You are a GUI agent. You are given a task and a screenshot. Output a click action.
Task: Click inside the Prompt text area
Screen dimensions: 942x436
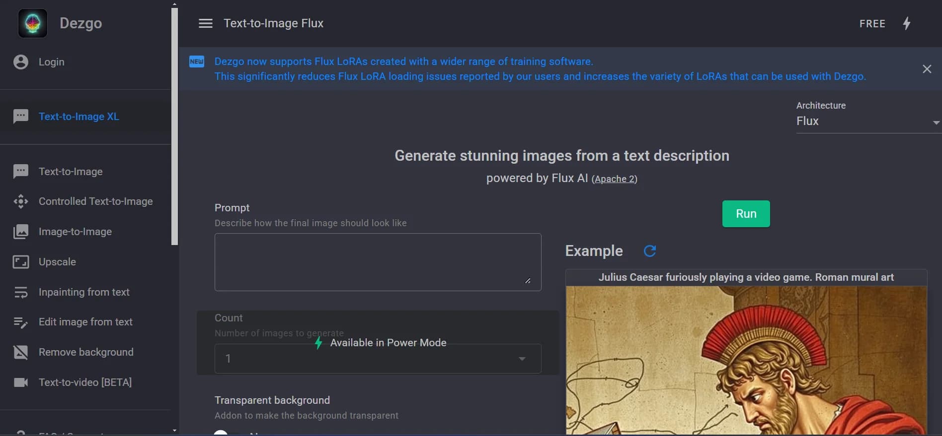pos(378,262)
